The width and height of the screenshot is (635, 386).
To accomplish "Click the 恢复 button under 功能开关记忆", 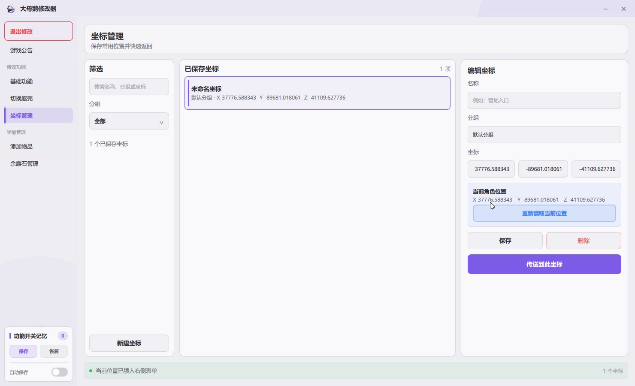I will [x=54, y=351].
